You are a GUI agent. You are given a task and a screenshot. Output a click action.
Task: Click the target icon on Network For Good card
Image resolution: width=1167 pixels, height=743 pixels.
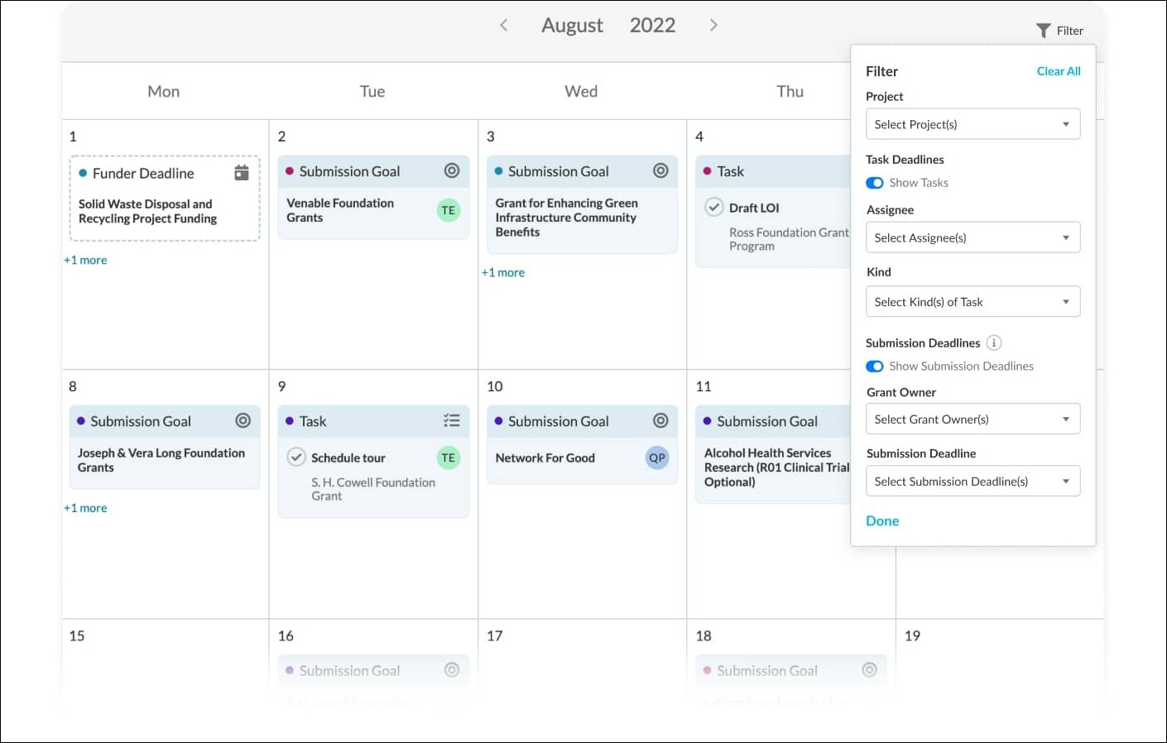(660, 420)
